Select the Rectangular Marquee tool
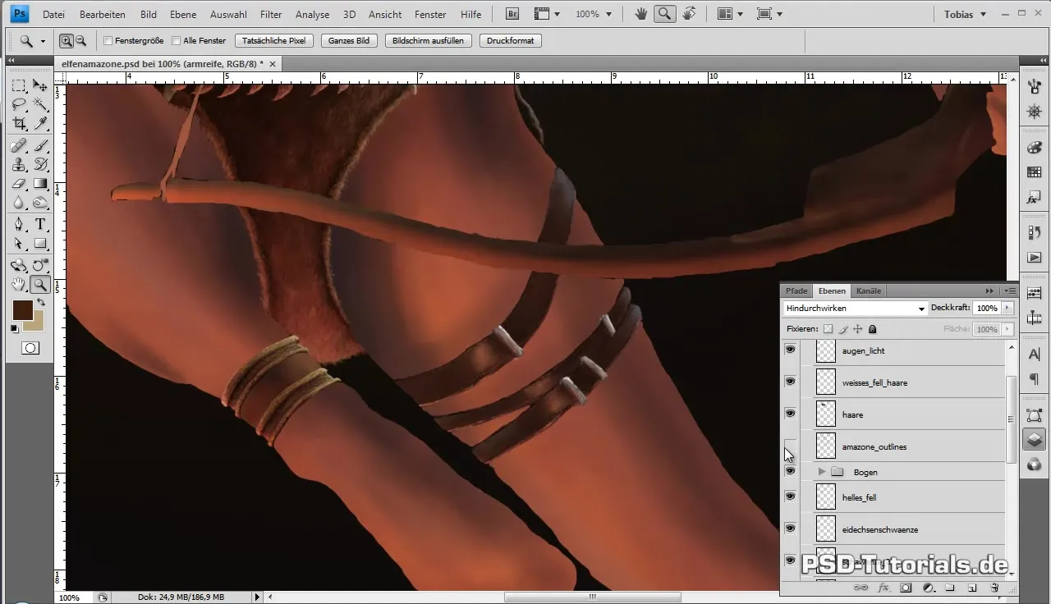1051x604 pixels. point(19,85)
